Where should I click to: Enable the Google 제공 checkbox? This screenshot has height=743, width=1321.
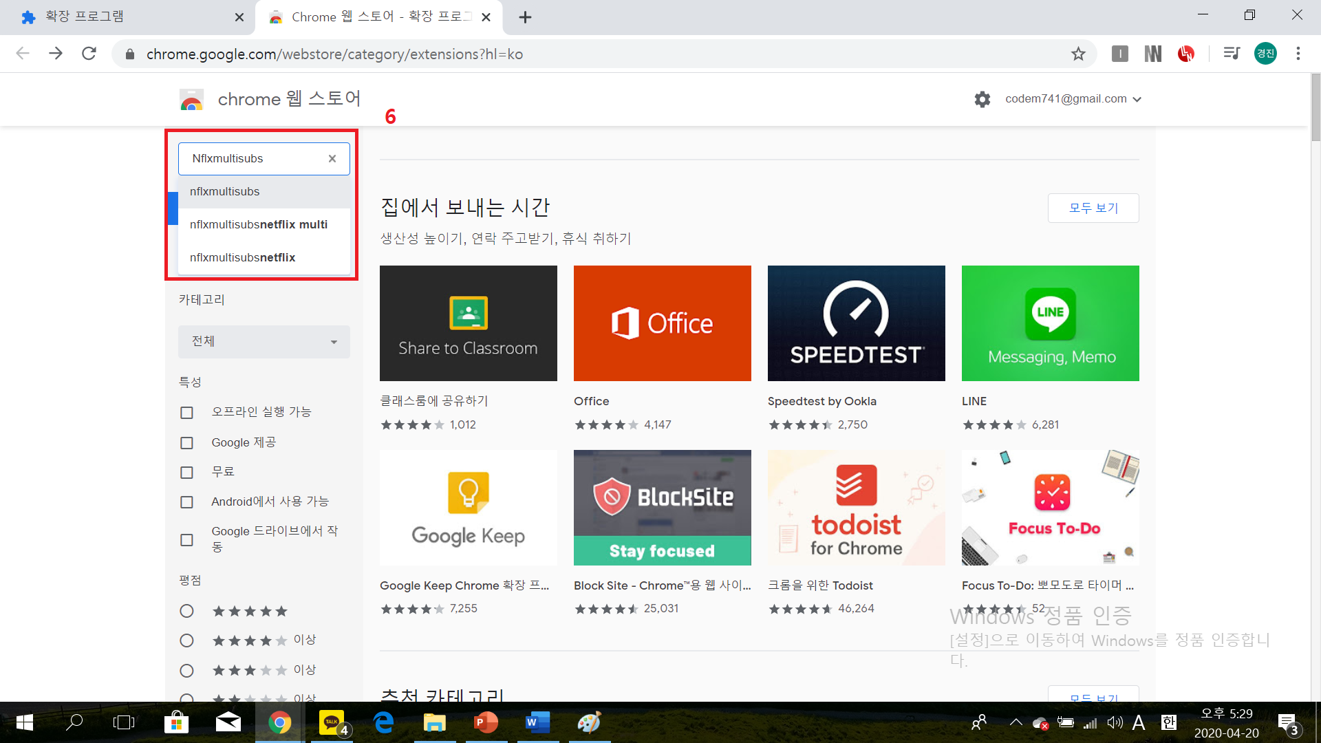pos(186,442)
